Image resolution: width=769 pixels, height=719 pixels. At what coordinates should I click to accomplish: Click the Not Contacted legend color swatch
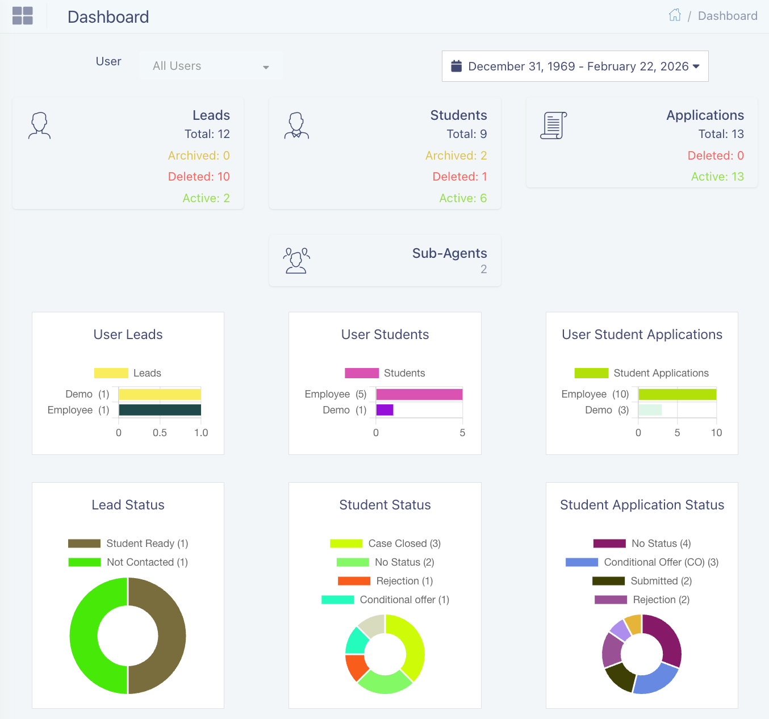[83, 562]
